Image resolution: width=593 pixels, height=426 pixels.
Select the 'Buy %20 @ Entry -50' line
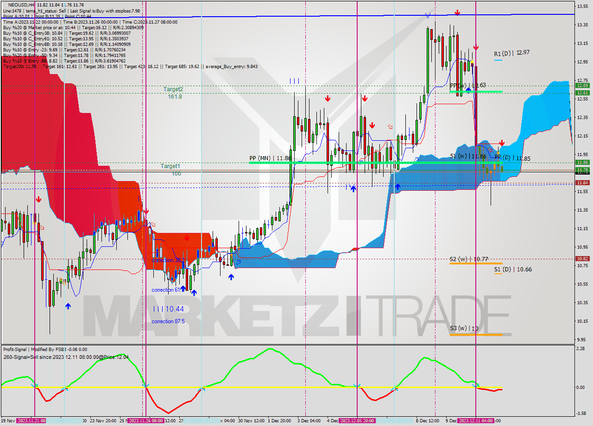pyautogui.click(x=64, y=55)
